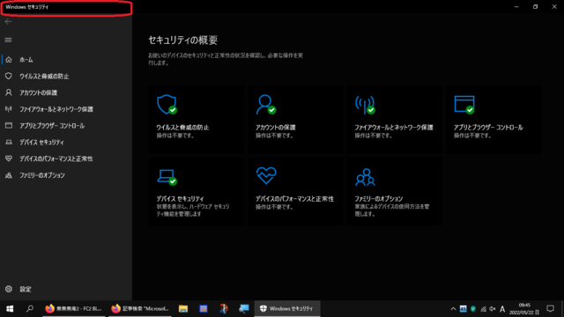Expand hidden system tray icons chevron
564x317 pixels.
pos(453,309)
